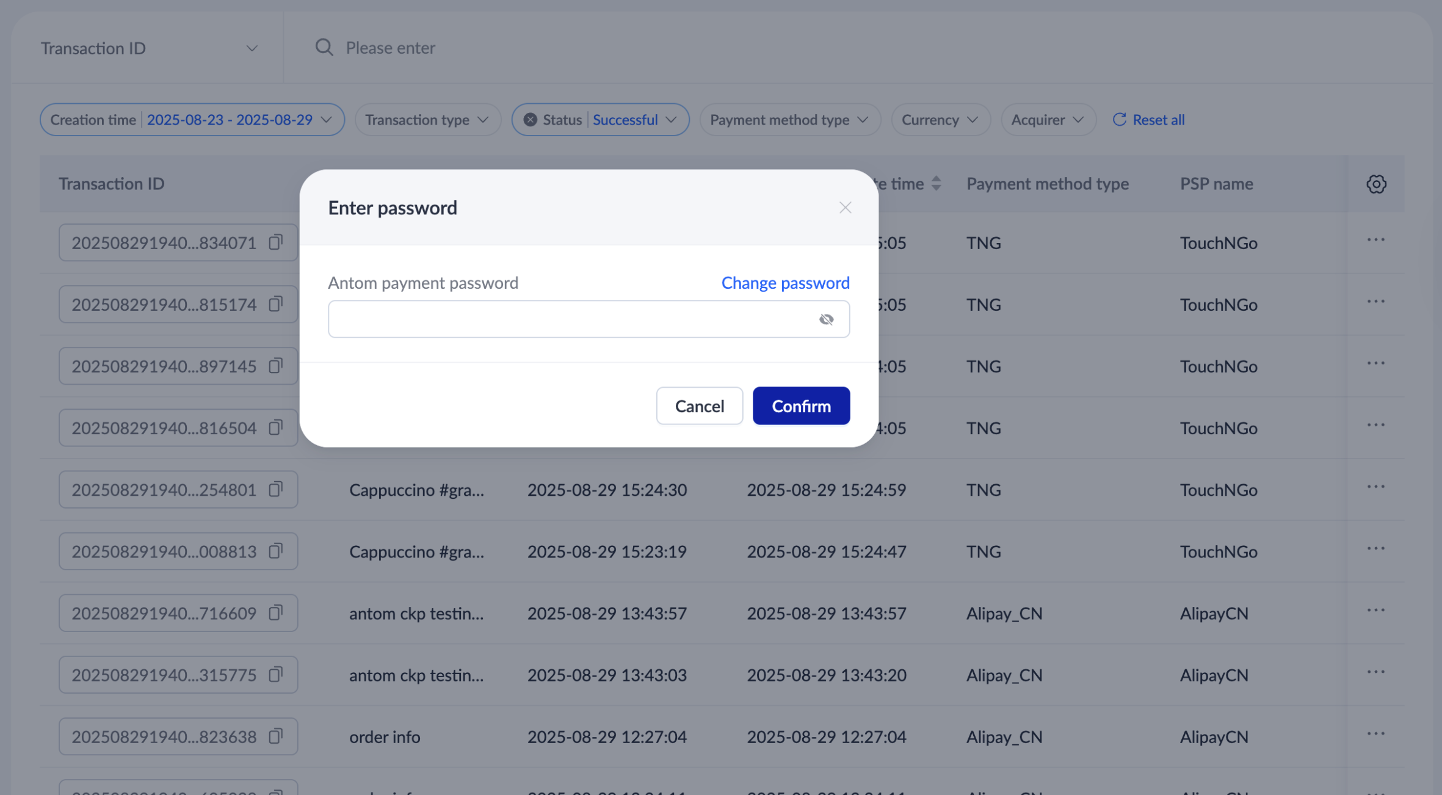This screenshot has height=795, width=1442.
Task: Click the Confirm button
Action: pyautogui.click(x=801, y=406)
